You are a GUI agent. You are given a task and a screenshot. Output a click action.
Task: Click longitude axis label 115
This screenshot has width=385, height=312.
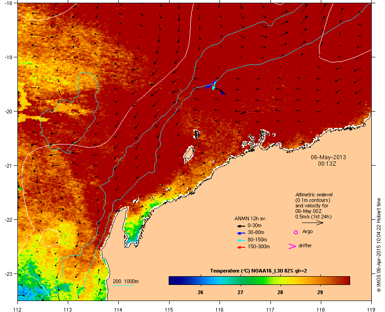tap(169, 310)
